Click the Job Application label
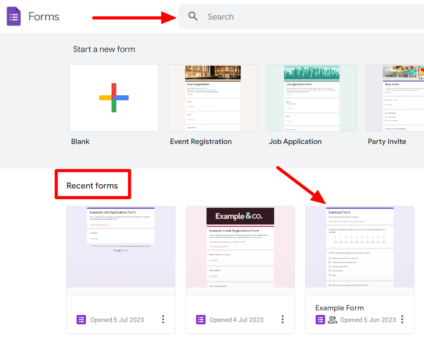 [295, 141]
